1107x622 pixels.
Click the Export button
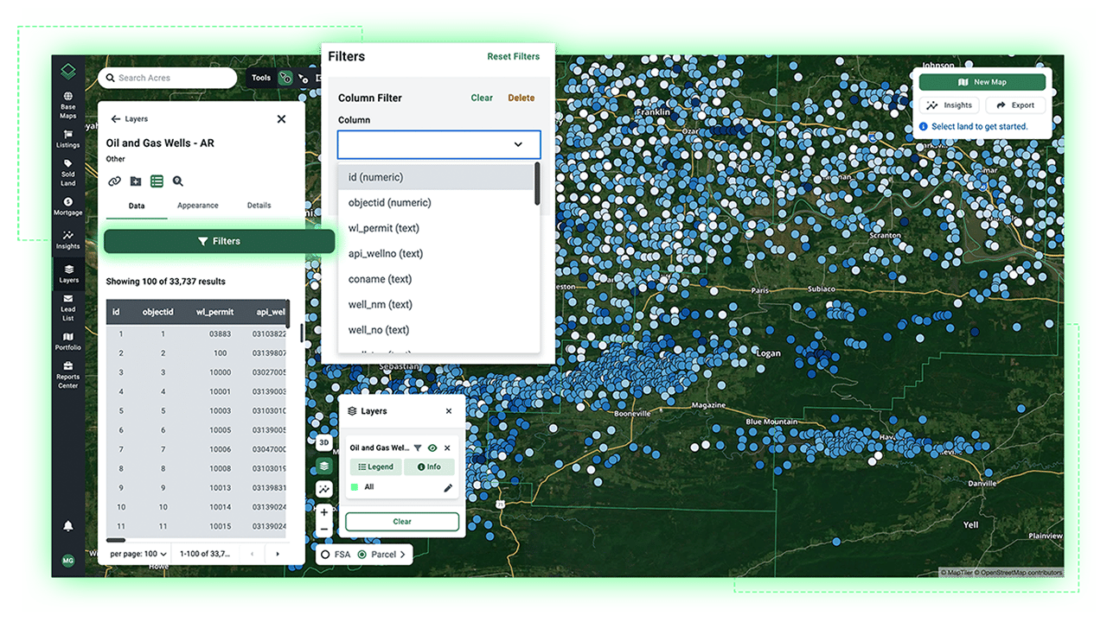(1015, 105)
